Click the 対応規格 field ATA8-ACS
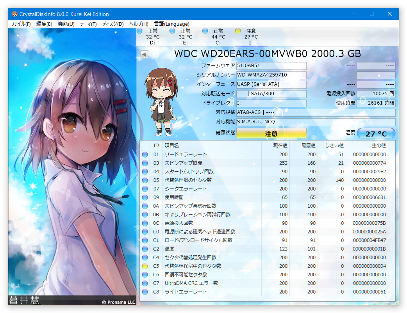Screen dimensions: 407x313 pos(316,112)
